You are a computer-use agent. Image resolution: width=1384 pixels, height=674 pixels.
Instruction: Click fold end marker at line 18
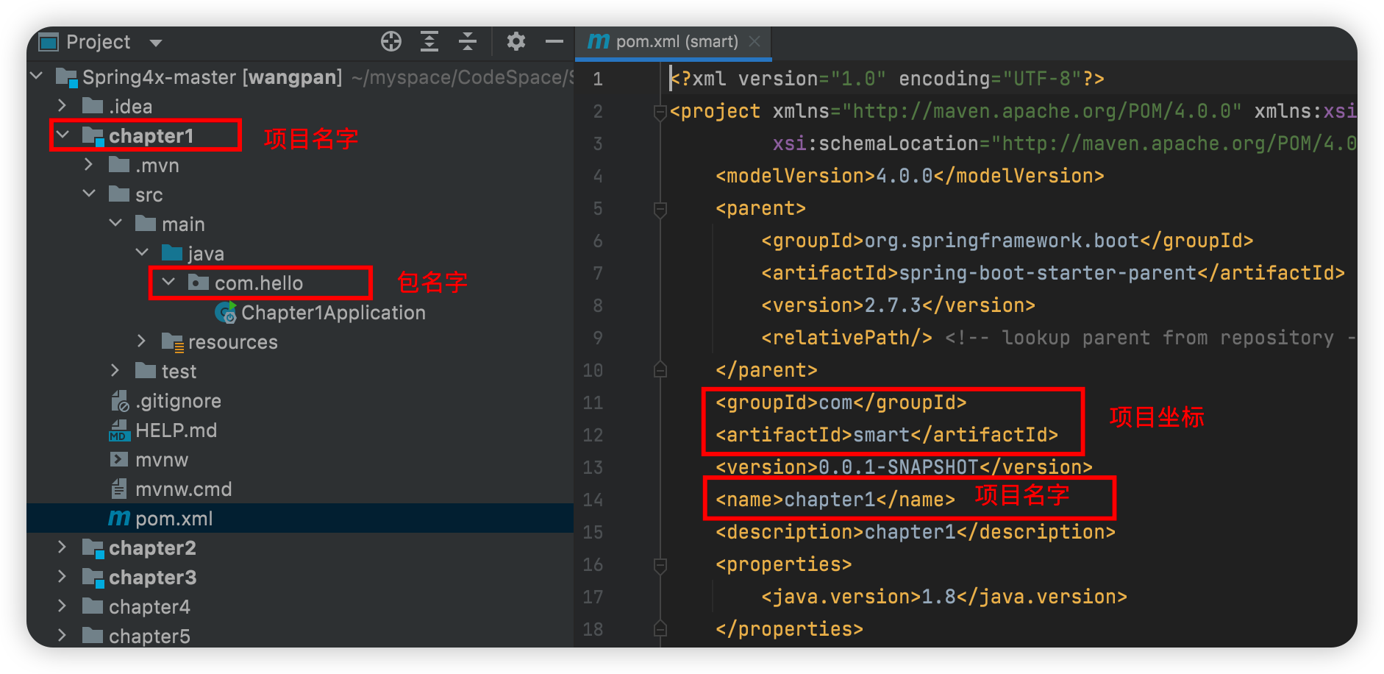click(x=660, y=629)
